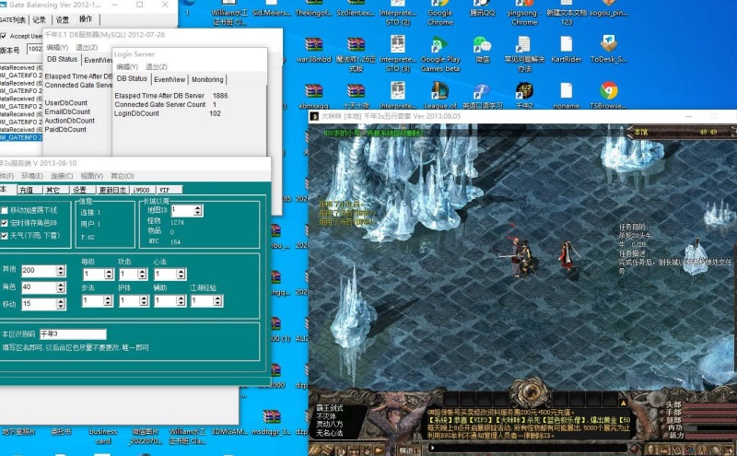Step the 江湖经验 multiplier spinner
This screenshot has width=737, height=456.
[x=217, y=300]
